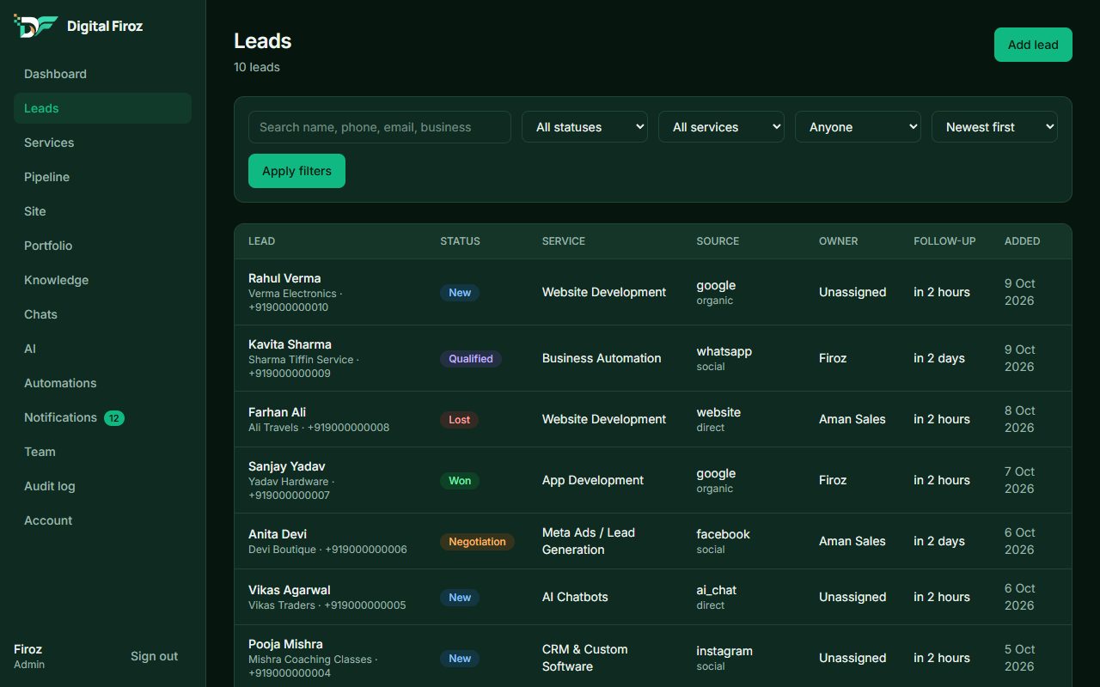This screenshot has height=687, width=1100.
Task: Click the FOLLOW-UP column header
Action: click(944, 241)
